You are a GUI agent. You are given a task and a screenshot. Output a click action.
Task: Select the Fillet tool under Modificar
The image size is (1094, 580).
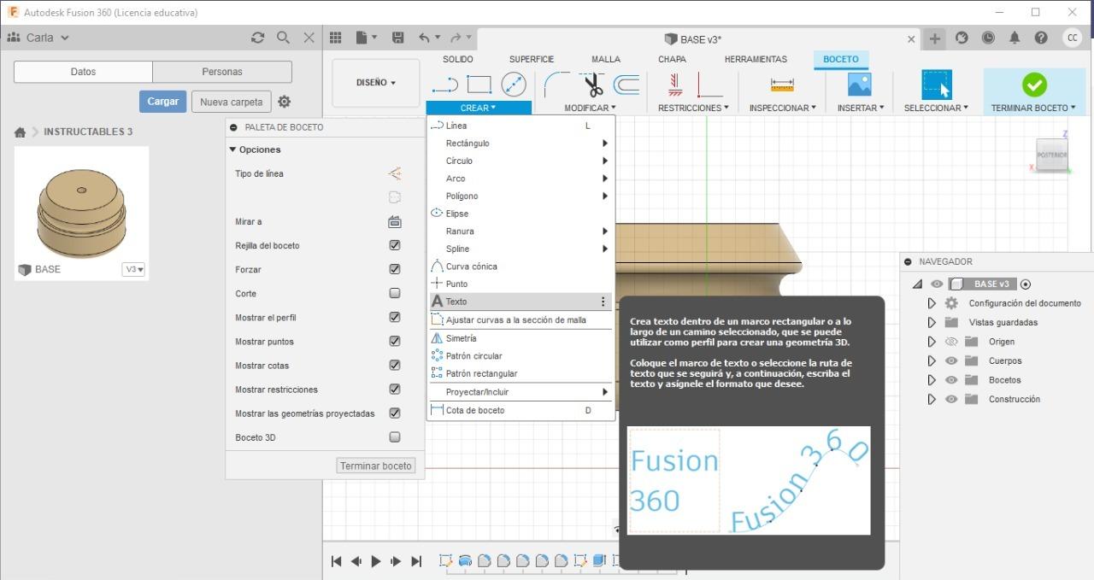557,85
